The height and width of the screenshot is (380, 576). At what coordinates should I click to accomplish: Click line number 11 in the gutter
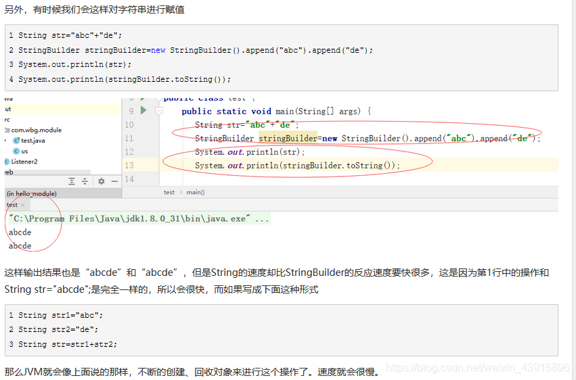tap(129, 139)
